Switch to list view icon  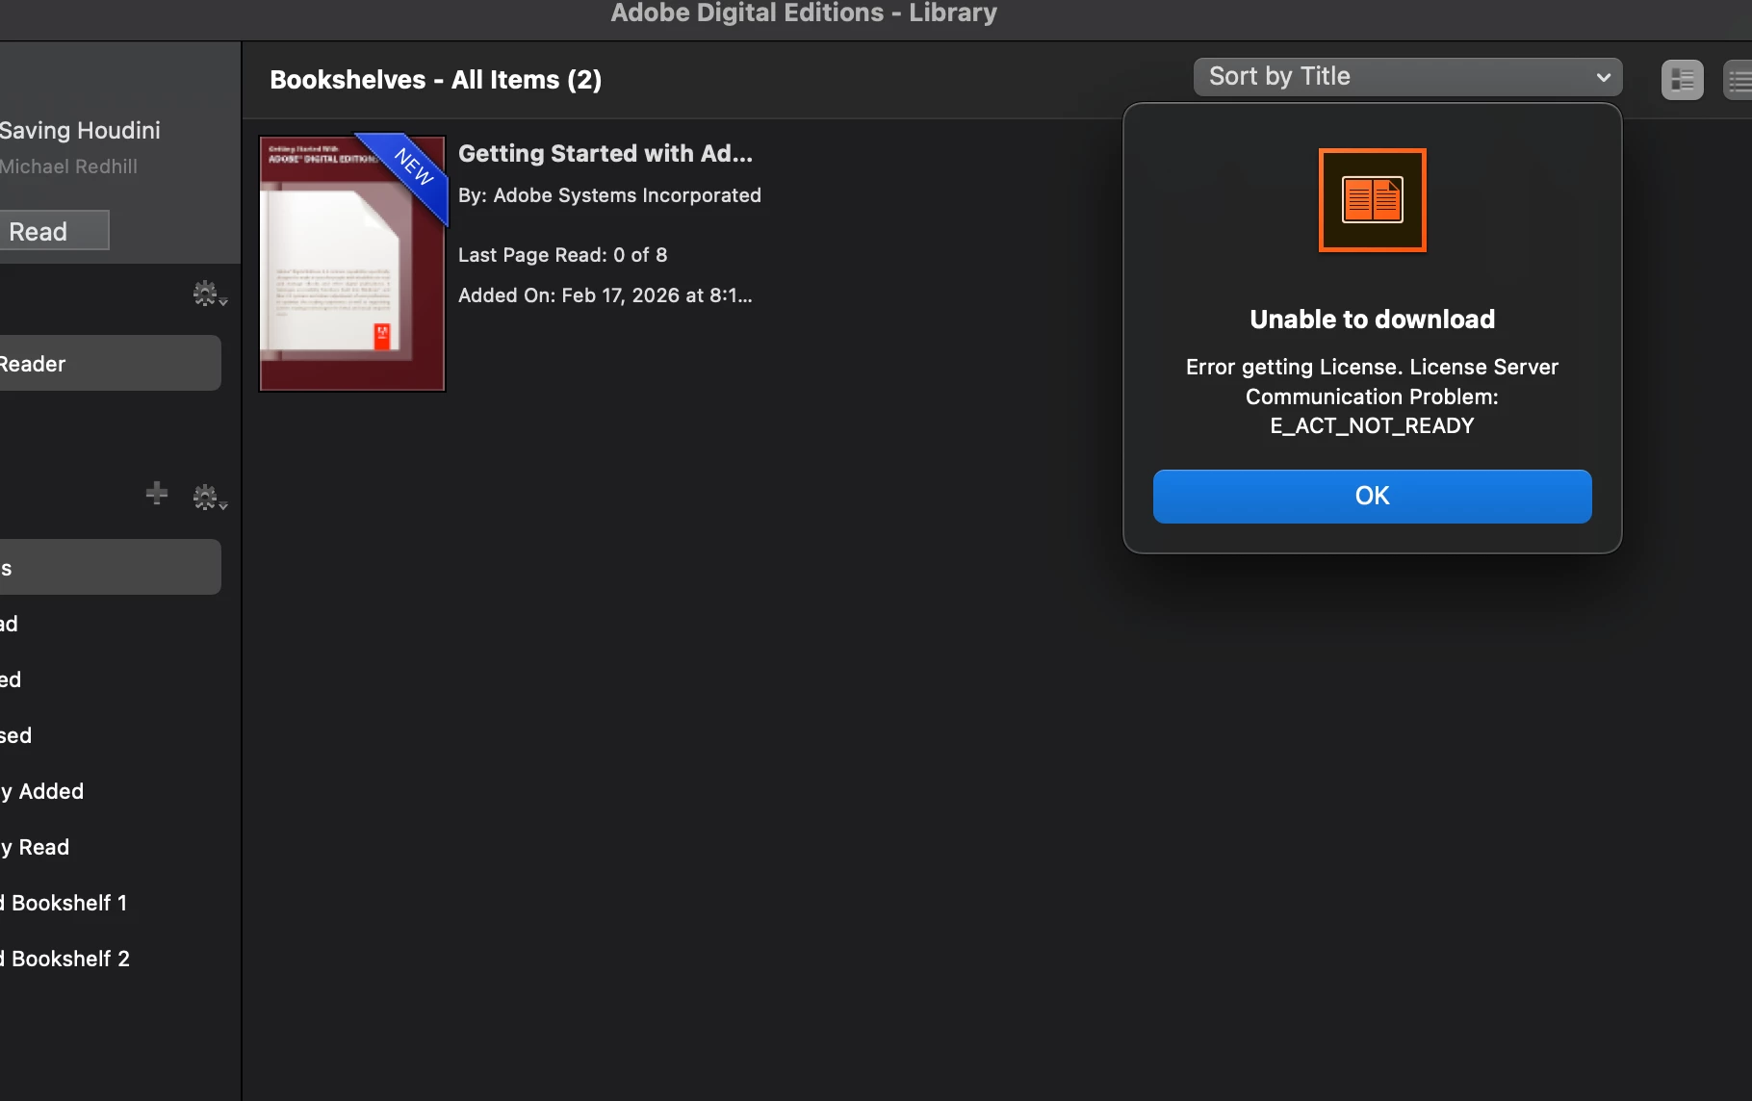[x=1739, y=80]
